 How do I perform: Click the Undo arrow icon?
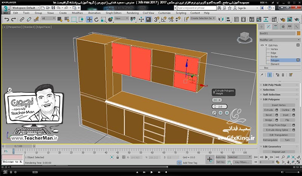(6, 20)
